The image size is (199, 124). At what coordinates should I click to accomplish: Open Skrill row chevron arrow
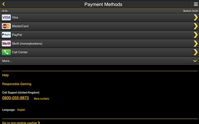coord(196,44)
